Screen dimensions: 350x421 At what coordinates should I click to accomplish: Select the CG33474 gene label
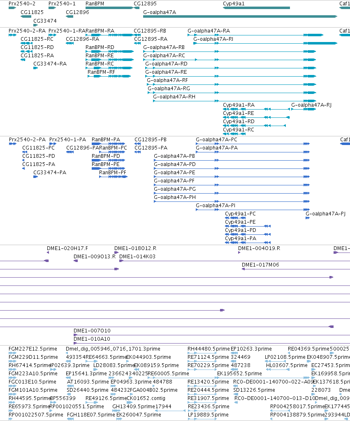[x=45, y=21]
